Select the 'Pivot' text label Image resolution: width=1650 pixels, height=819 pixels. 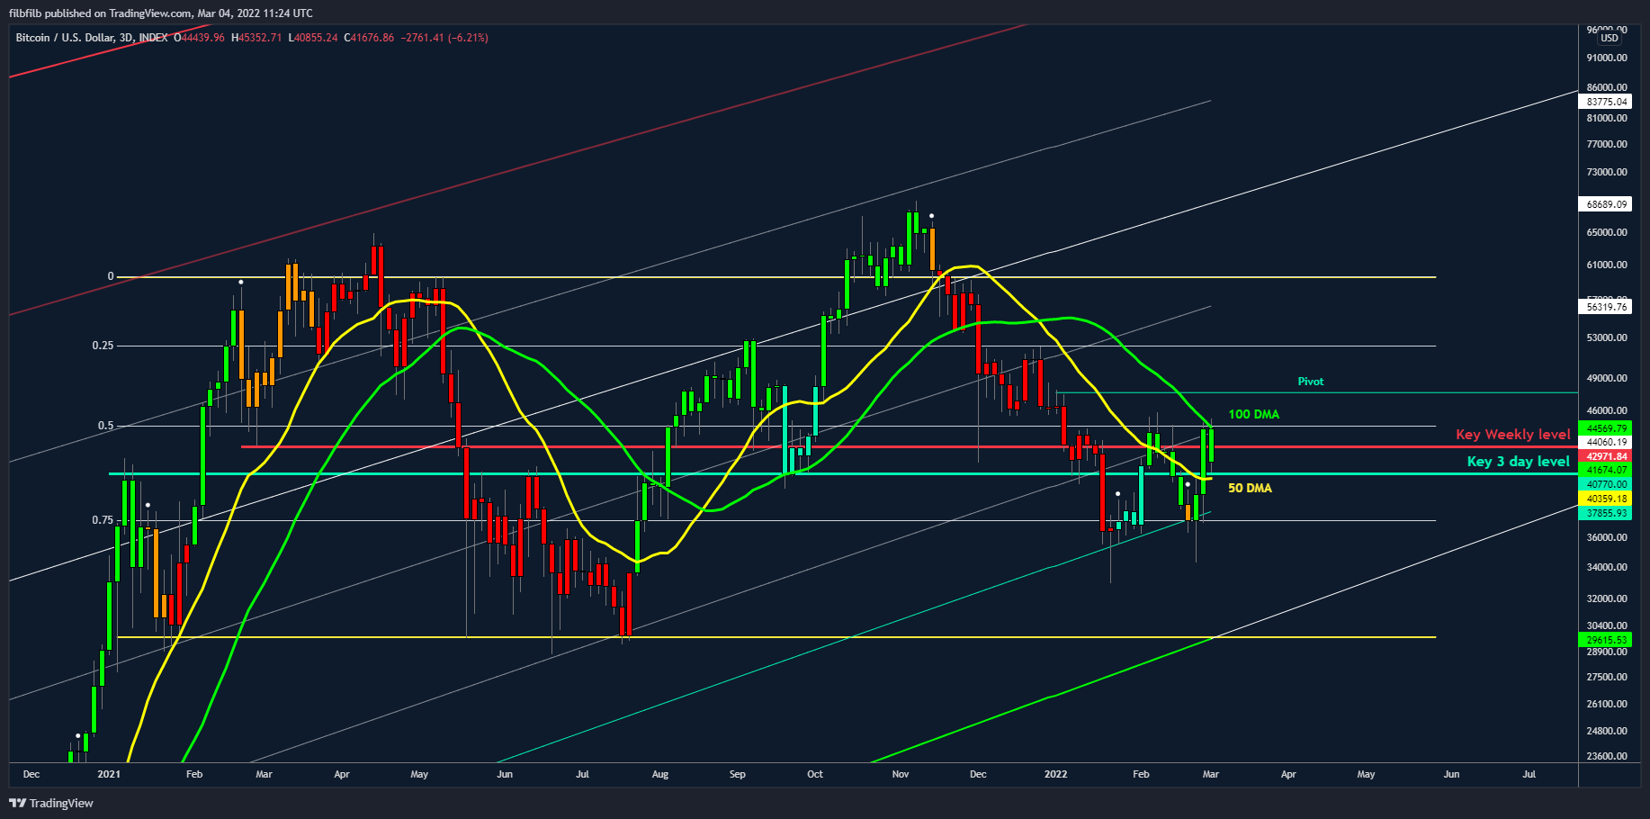[1310, 382]
